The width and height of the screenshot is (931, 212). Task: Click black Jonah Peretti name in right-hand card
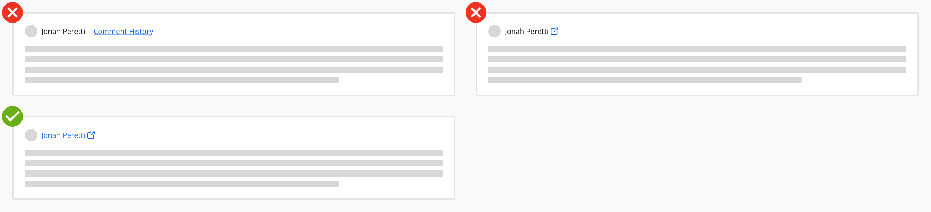(526, 32)
